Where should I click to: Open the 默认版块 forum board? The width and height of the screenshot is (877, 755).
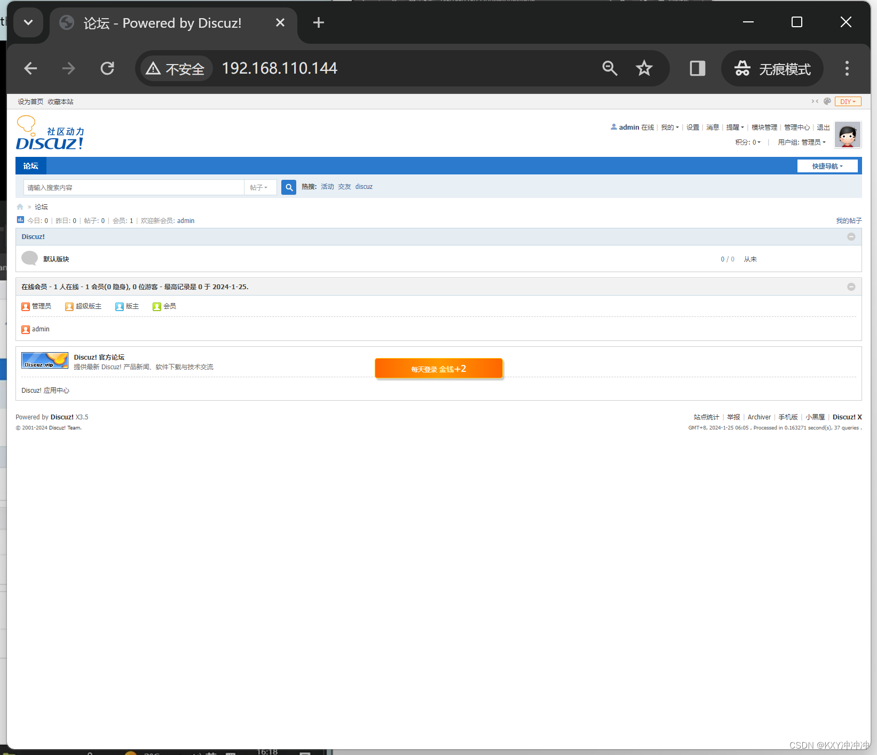56,259
